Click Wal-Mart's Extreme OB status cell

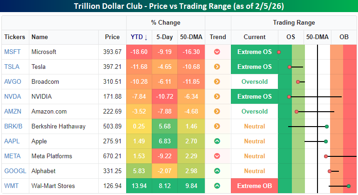coord(254,186)
